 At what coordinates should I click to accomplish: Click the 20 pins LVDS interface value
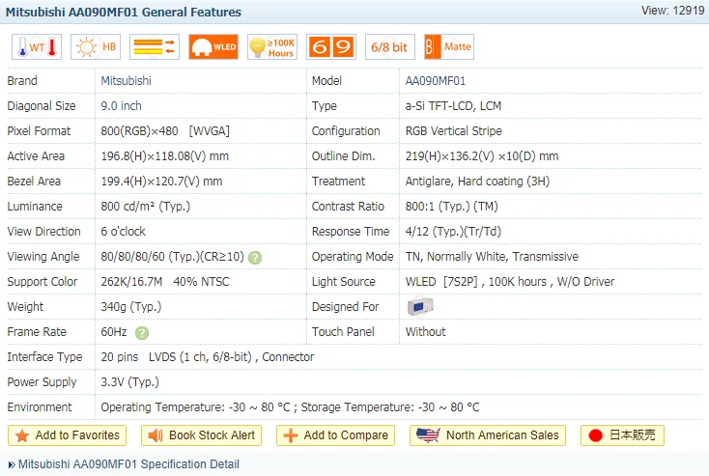(x=207, y=357)
